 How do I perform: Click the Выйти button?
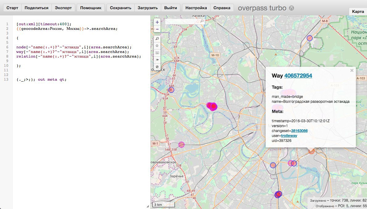[x=171, y=8]
